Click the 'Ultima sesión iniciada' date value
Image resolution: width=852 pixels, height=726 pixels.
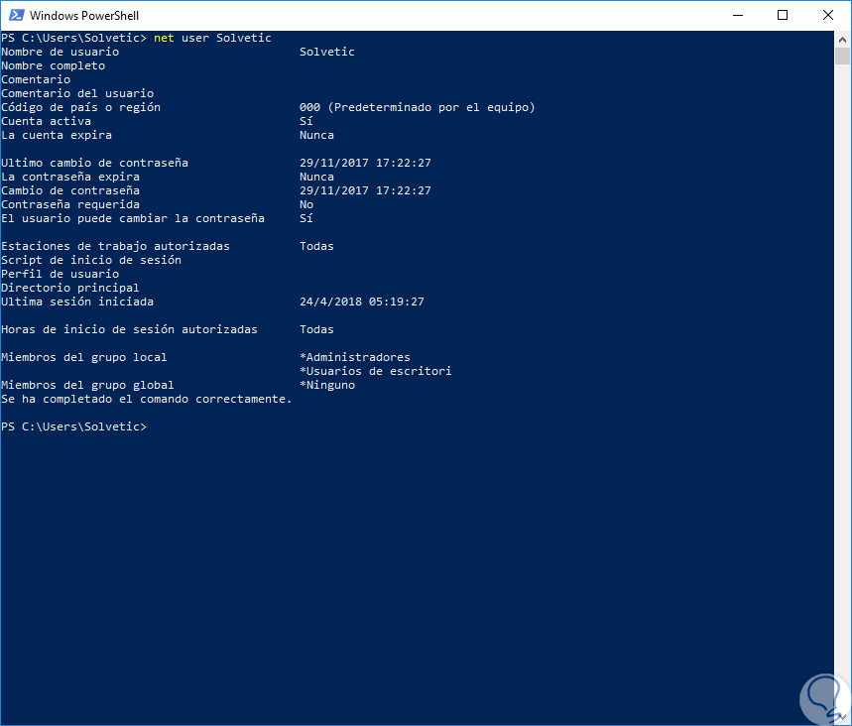point(361,302)
